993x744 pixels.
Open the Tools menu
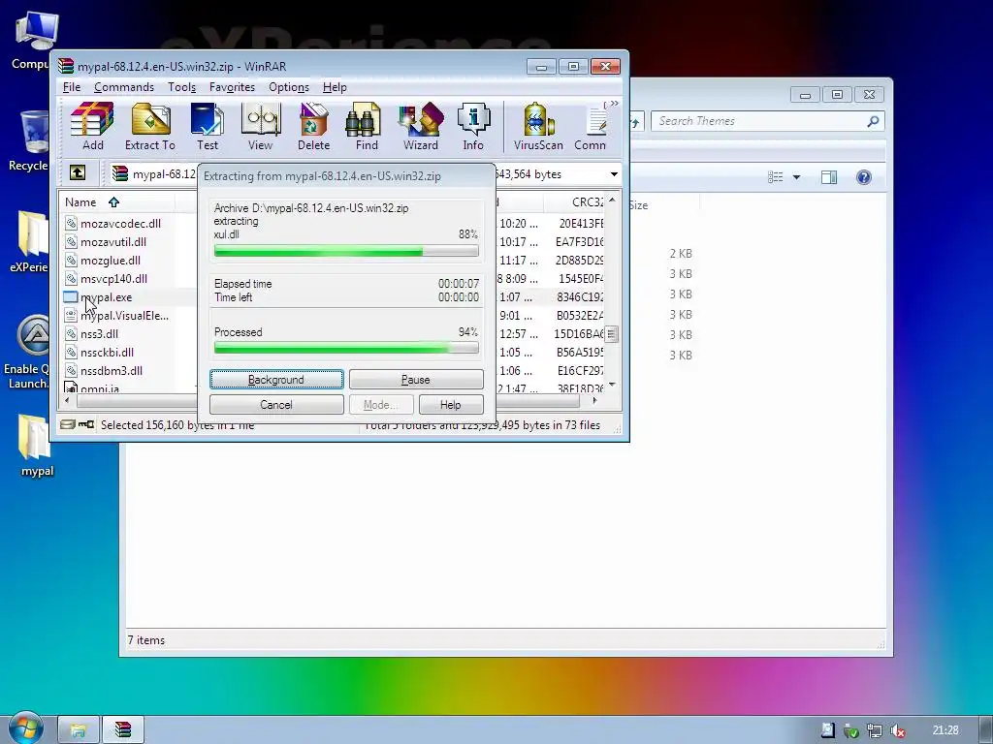pyautogui.click(x=181, y=87)
